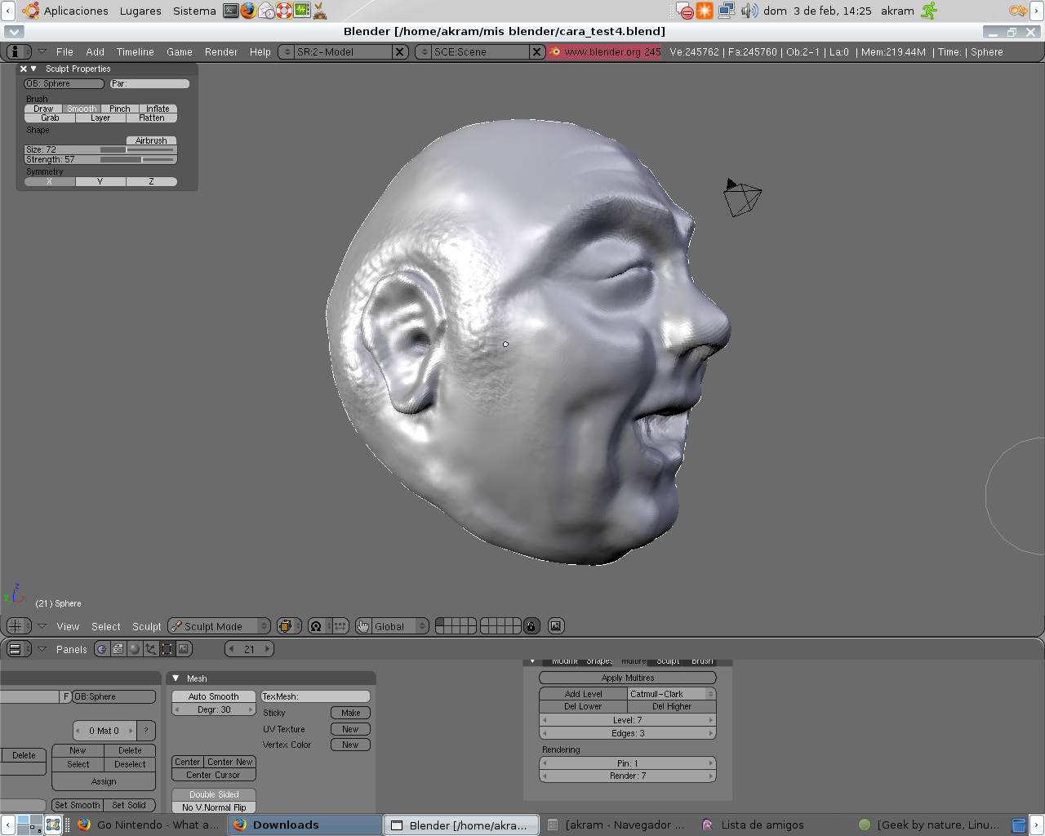Open the View menu in 3D header
The image size is (1045, 836).
click(68, 626)
